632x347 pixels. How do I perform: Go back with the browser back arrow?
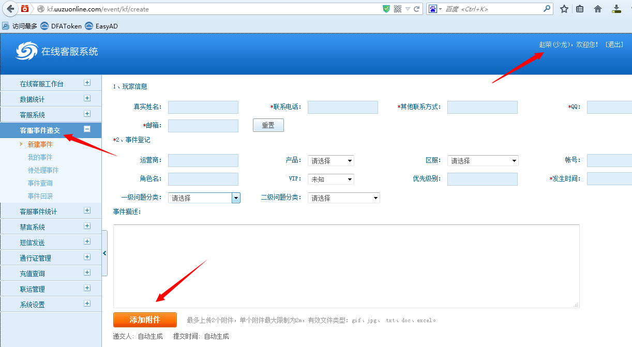[x=10, y=9]
